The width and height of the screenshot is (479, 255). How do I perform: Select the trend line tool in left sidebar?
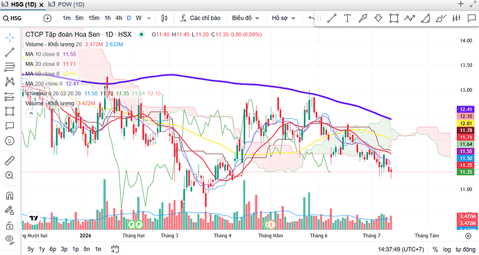tap(10, 52)
